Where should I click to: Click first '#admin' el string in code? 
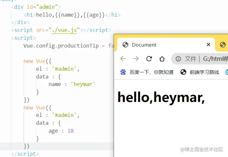tap(64, 69)
